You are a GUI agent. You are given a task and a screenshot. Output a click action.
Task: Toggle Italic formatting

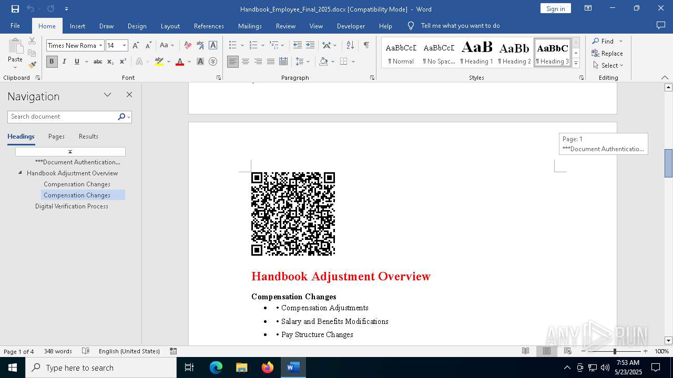pos(64,61)
